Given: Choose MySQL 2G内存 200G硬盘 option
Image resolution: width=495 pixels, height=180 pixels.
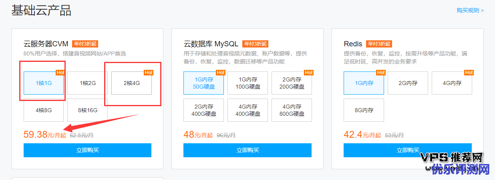Looking at the screenshot, I should (x=292, y=83).
